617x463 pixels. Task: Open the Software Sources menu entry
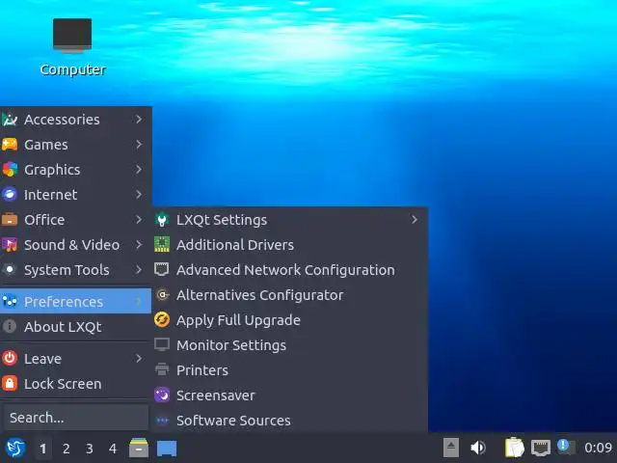pyautogui.click(x=290, y=421)
